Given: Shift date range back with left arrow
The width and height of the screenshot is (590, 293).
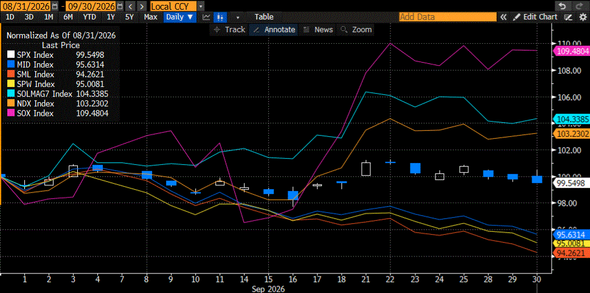Looking at the screenshot, I should (130, 6).
